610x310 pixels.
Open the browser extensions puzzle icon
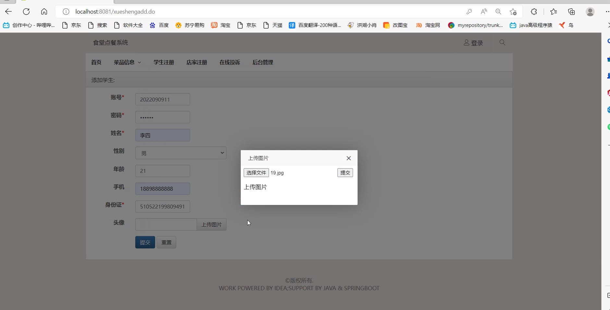click(534, 12)
